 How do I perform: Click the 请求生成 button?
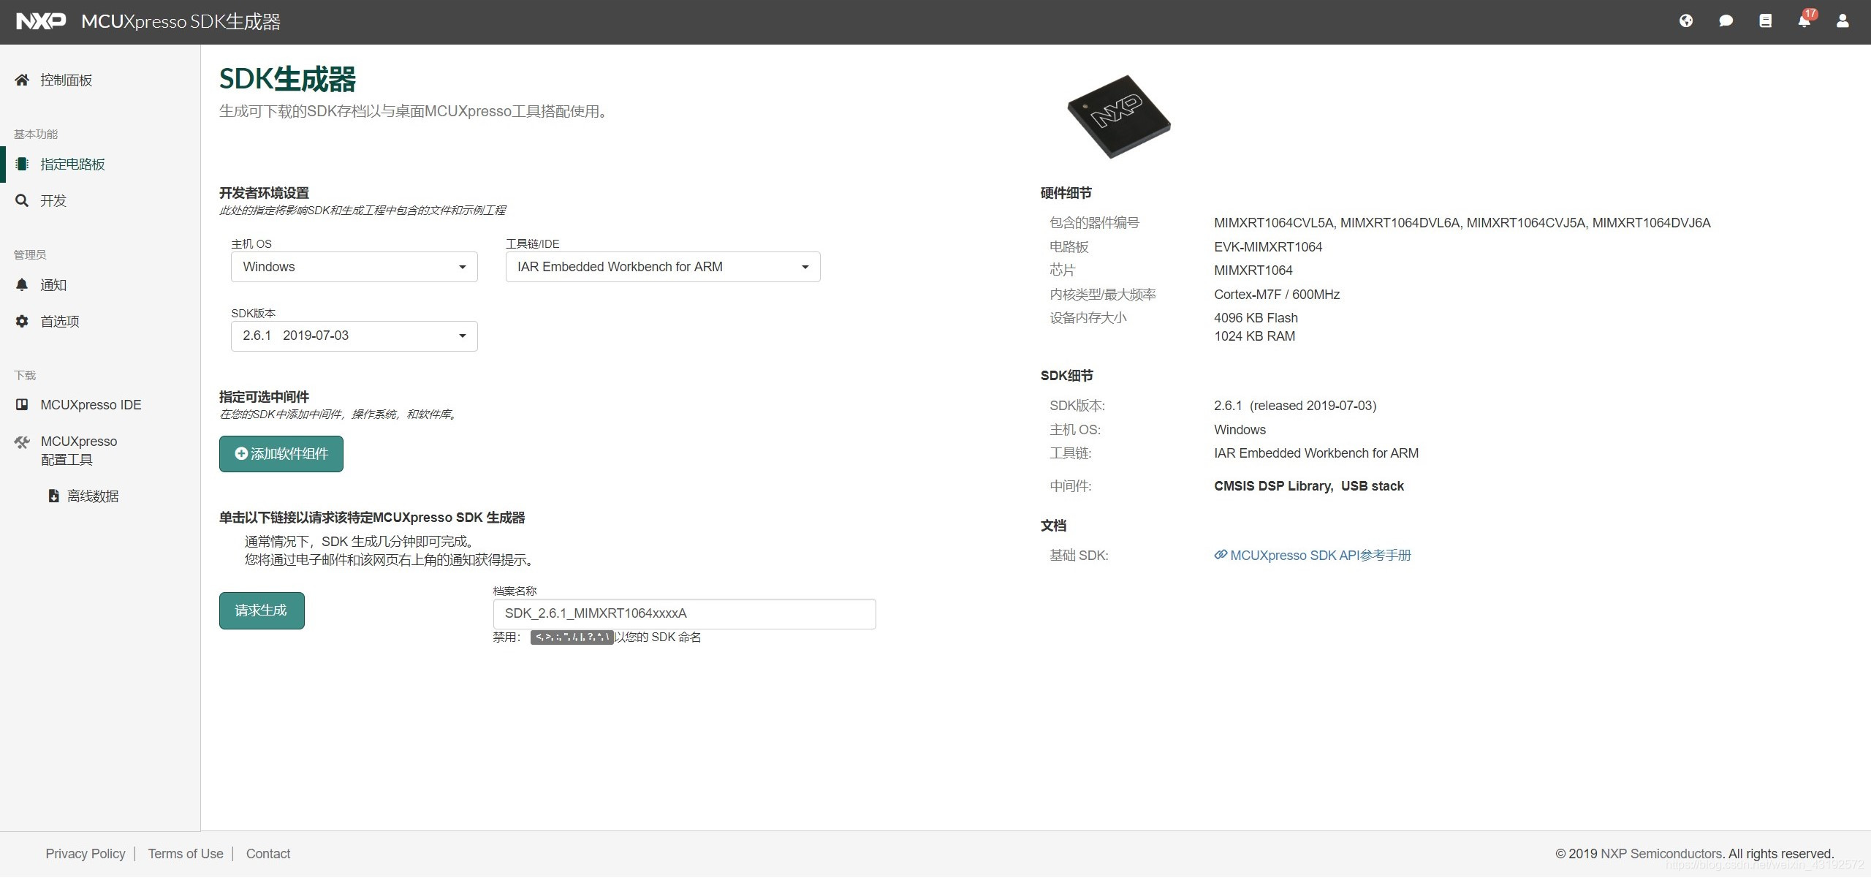262,610
